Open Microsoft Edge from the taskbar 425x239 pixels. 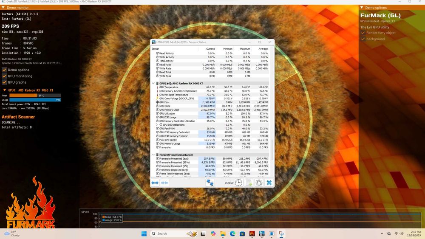(x=232, y=233)
